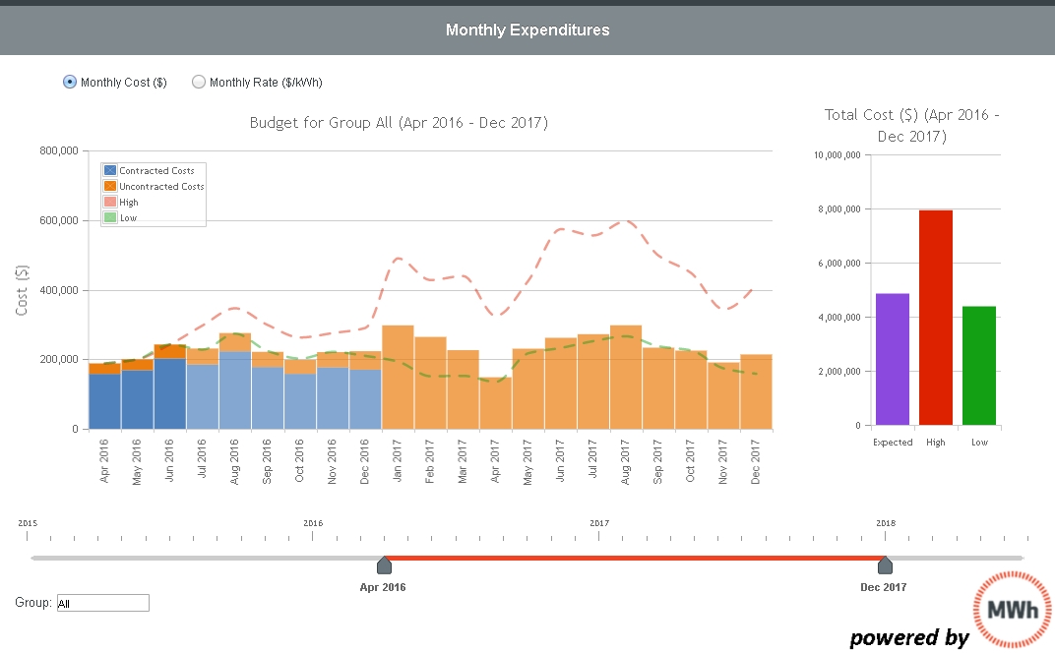The width and height of the screenshot is (1055, 653).
Task: Click the MWh logo badge
Action: tap(1011, 611)
